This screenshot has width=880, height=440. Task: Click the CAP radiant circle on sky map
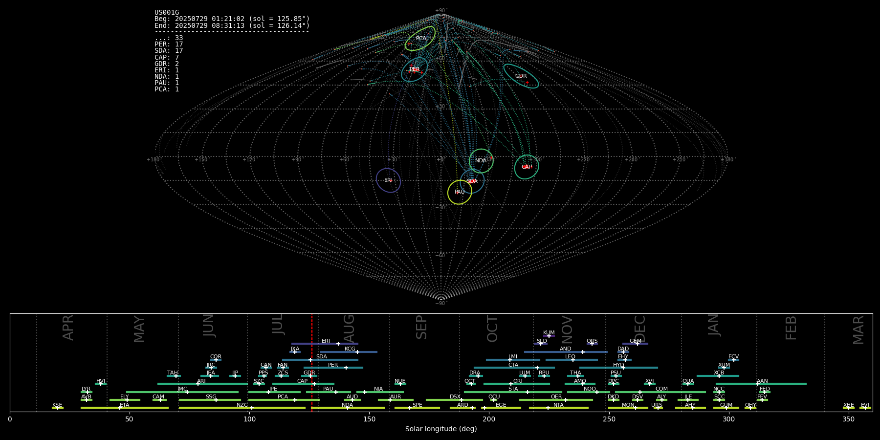point(527,167)
